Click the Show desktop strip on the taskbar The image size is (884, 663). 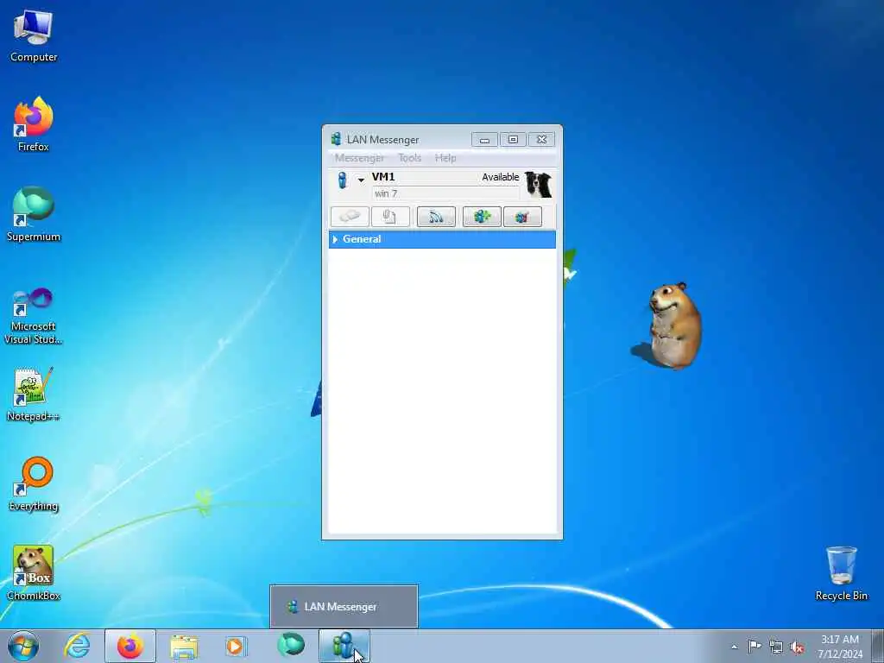[878, 646]
